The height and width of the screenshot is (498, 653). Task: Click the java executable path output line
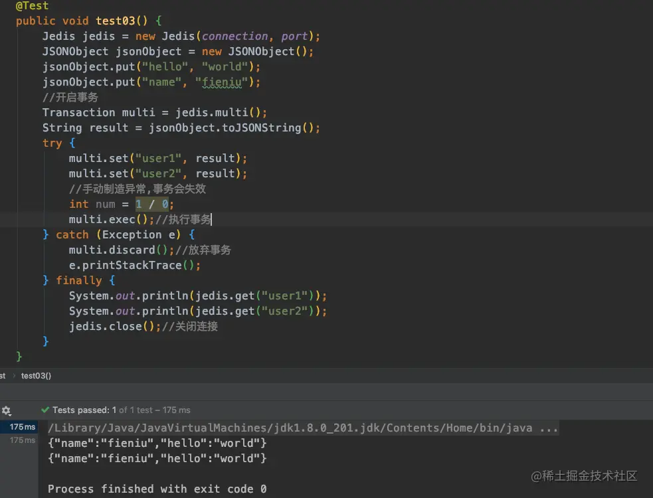tap(303, 428)
